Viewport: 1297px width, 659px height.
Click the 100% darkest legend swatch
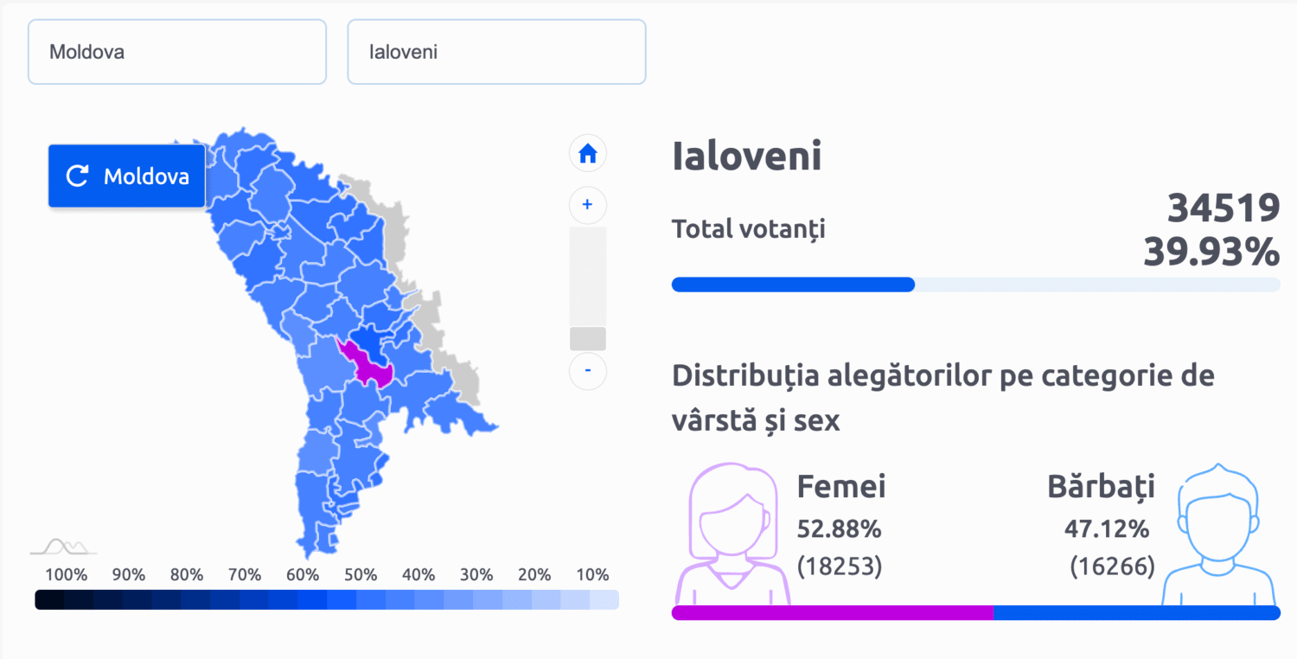pyautogui.click(x=49, y=599)
